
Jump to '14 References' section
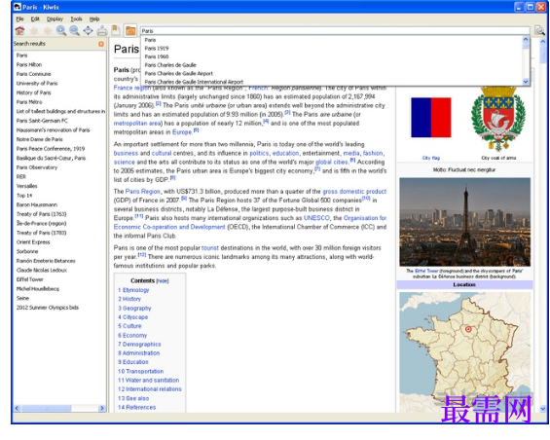tap(137, 407)
